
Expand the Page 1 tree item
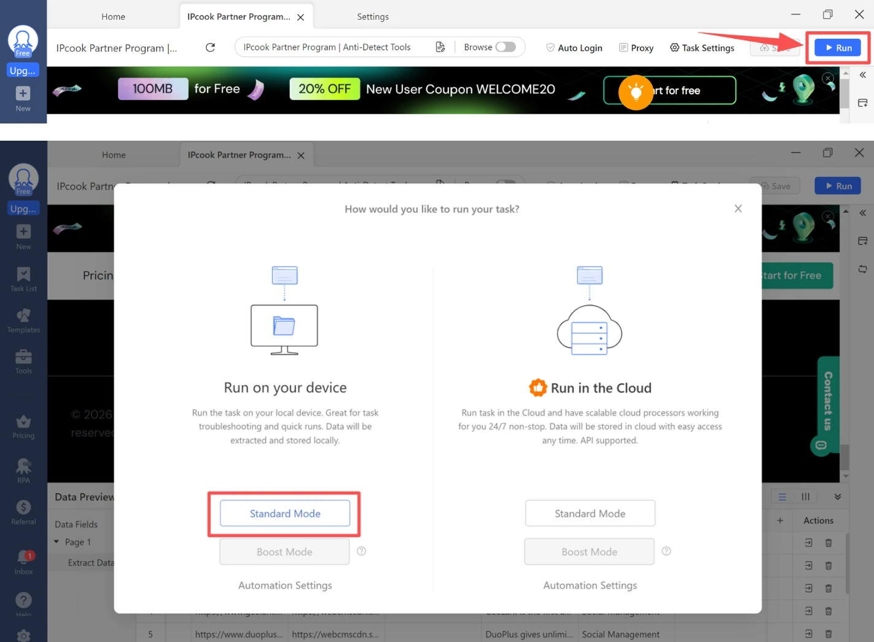[x=57, y=542]
